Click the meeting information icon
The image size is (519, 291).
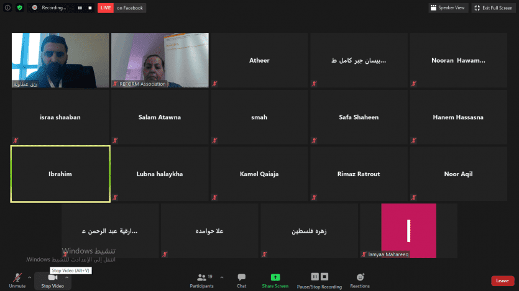point(9,8)
